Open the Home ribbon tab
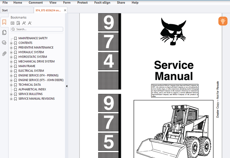This screenshot has height=158, width=230. click(18, 3)
